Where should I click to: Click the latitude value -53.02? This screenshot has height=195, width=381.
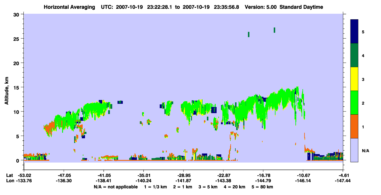pos(24,175)
